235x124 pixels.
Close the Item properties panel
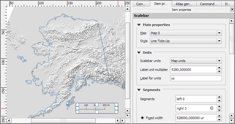pos(232,9)
